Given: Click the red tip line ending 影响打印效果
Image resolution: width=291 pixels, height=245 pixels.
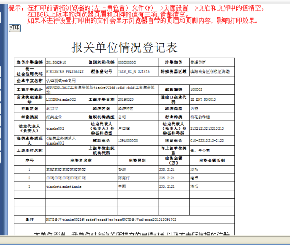Looking at the screenshot, I should tap(143, 21).
